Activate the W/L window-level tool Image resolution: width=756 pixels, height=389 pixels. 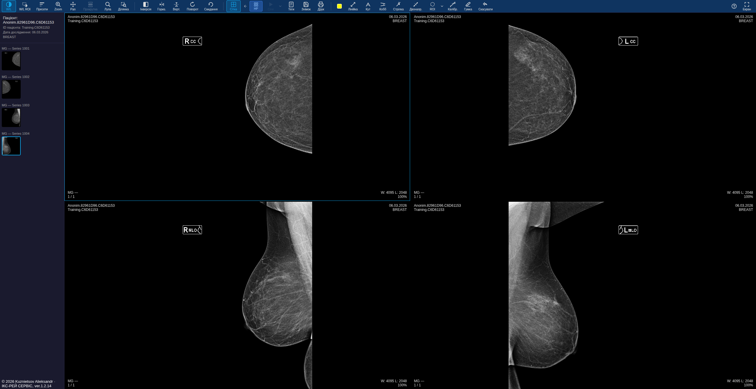[9, 6]
